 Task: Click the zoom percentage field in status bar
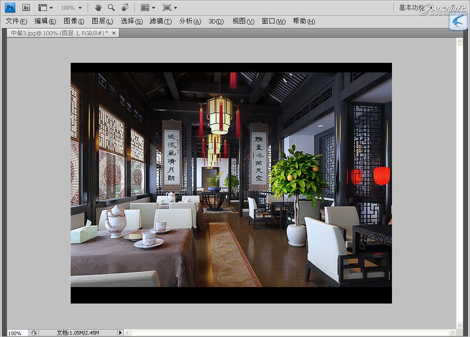click(17, 333)
